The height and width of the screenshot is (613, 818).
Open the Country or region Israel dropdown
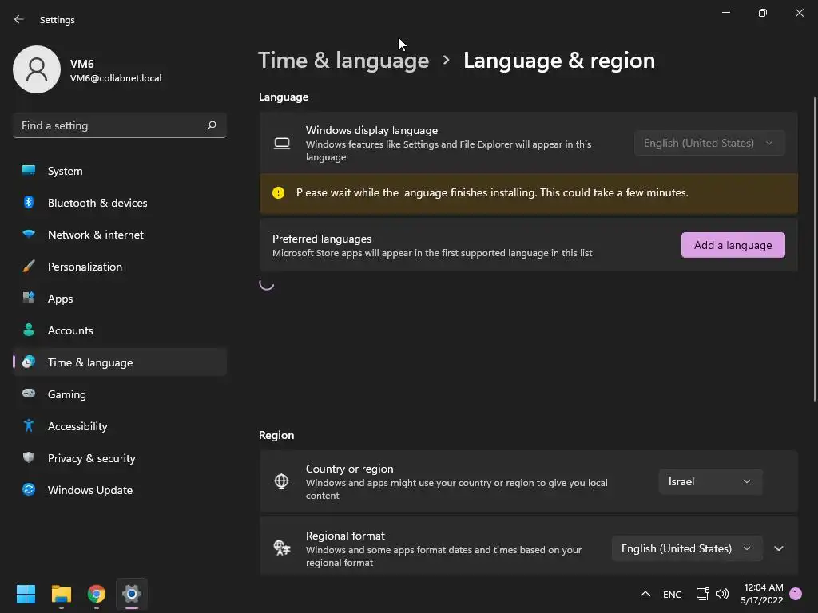[x=710, y=481]
